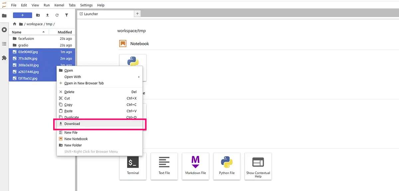Choose Delete from the context menu
This screenshot has width=399, height=191.
pos(69,92)
